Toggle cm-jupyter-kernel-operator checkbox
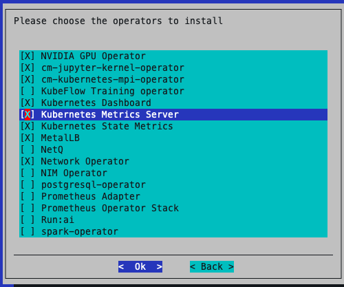The image size is (344, 287). [x=28, y=67]
